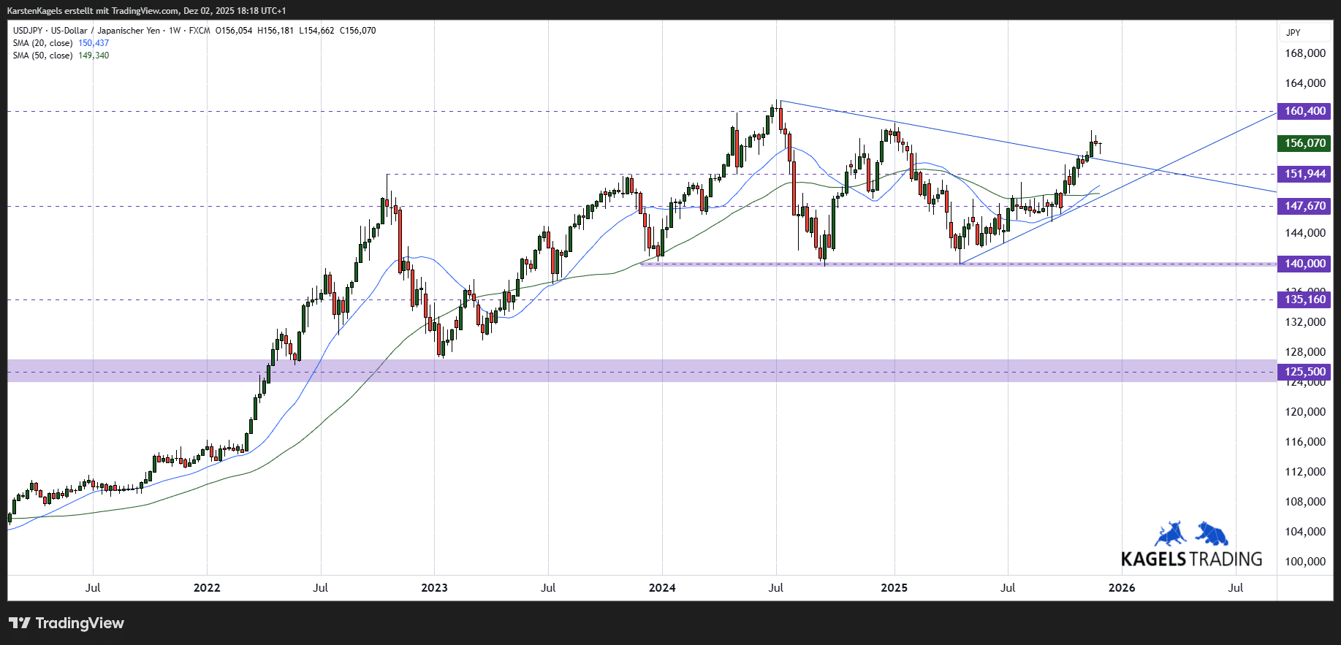Image resolution: width=1341 pixels, height=645 pixels.
Task: Click the TradingView logo icon
Action: tap(20, 623)
